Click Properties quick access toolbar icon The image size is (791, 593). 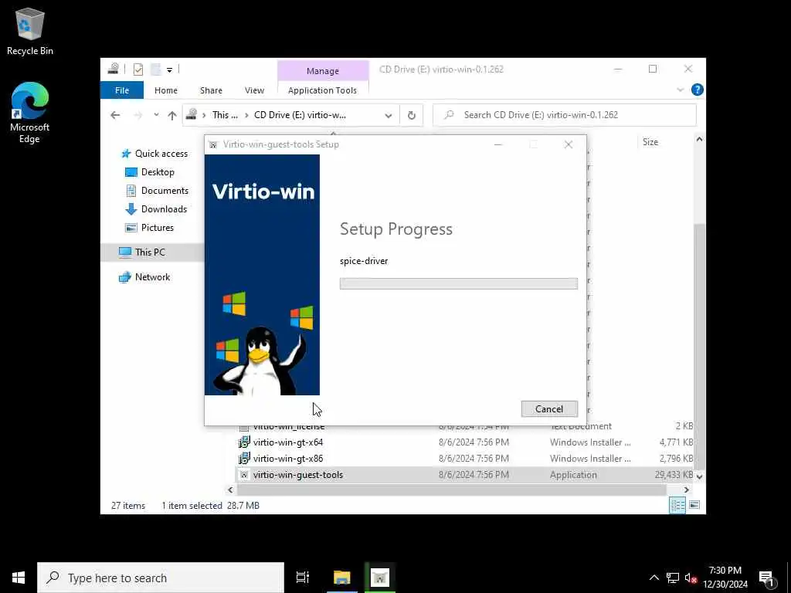coord(137,69)
